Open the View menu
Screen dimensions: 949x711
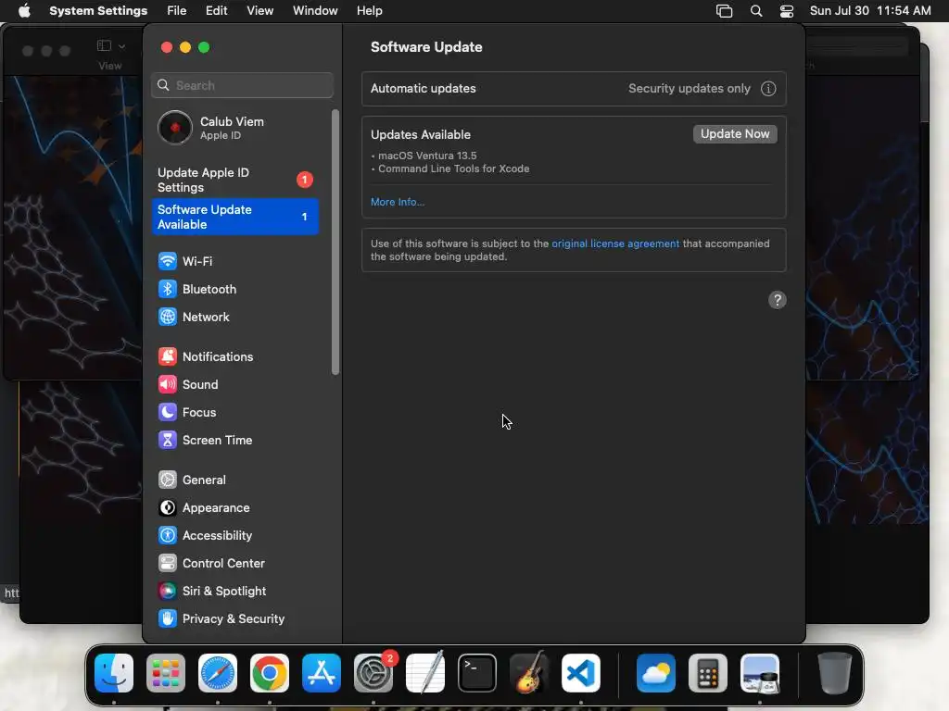click(x=259, y=11)
